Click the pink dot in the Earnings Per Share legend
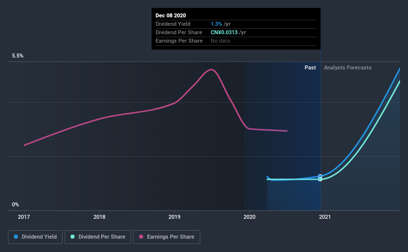This screenshot has height=252, width=408. click(141, 237)
